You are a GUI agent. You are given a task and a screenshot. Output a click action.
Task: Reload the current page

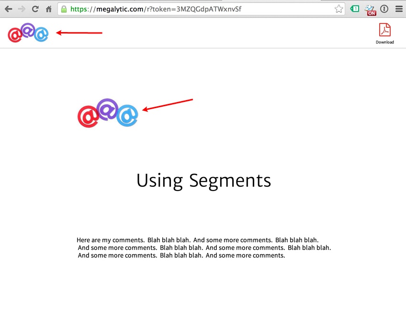point(34,9)
